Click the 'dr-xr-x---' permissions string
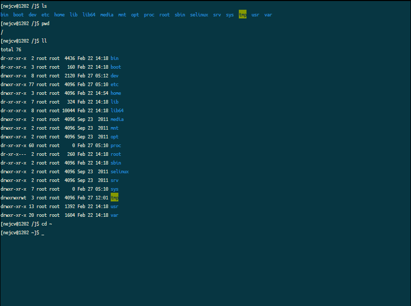This screenshot has height=306, width=411. pos(13,154)
